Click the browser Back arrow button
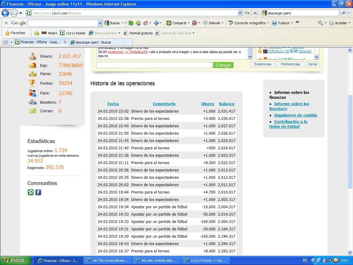This screenshot has height=265, width=353. [x=6, y=13]
